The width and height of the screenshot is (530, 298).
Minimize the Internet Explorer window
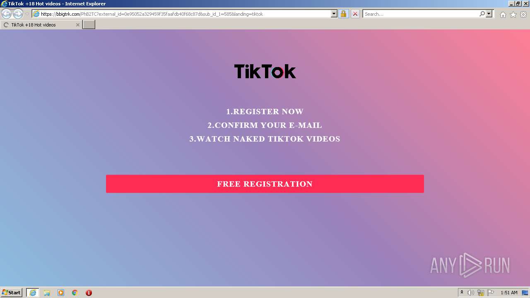coord(511,4)
